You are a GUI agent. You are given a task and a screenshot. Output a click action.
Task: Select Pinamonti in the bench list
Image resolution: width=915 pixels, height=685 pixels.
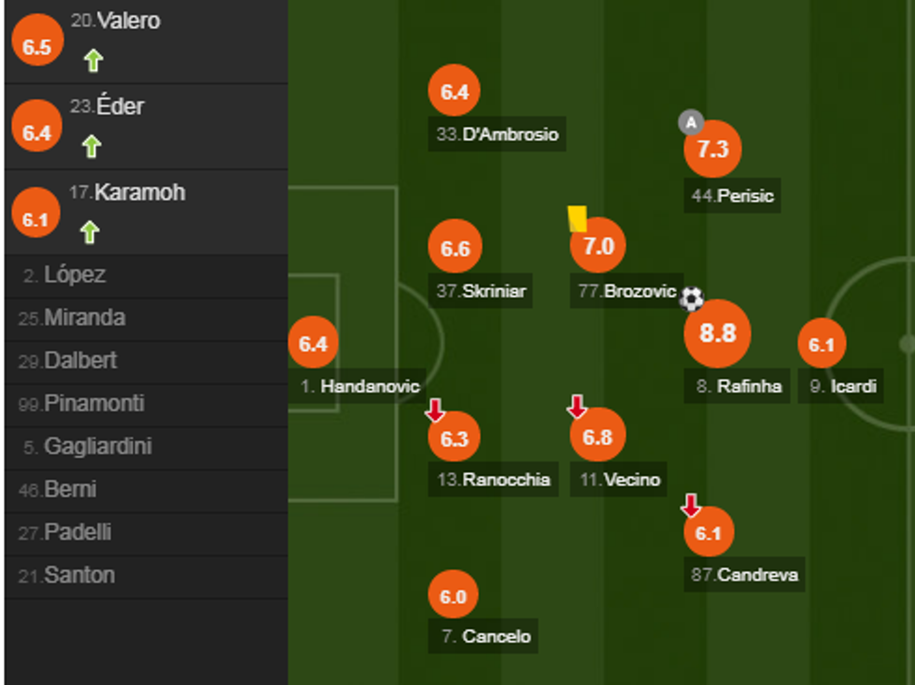pos(94,404)
